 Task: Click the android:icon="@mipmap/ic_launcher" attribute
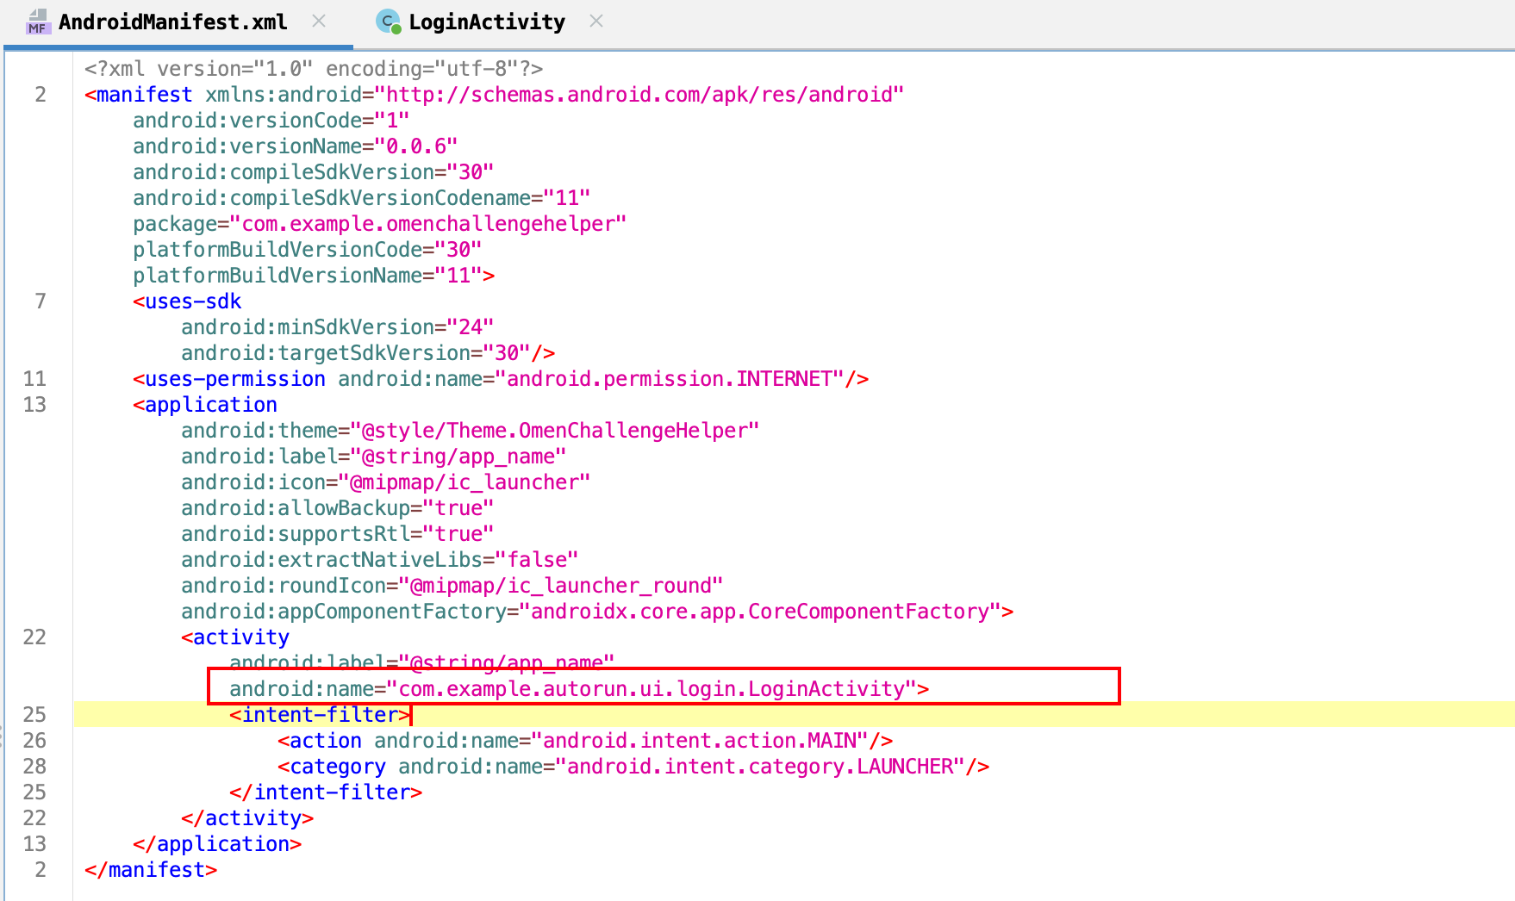click(x=385, y=482)
